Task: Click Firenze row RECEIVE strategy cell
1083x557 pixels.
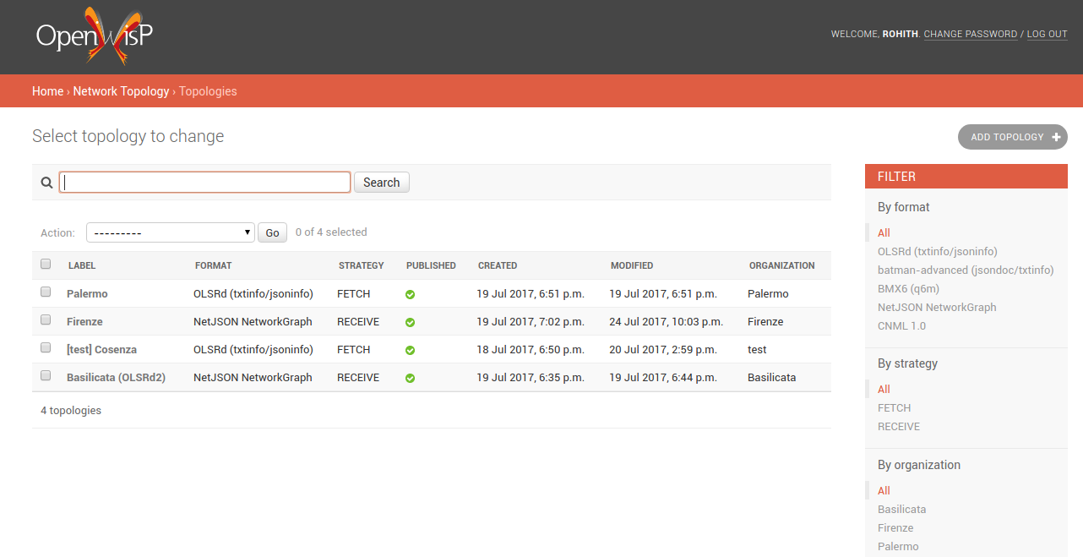Action: (358, 322)
